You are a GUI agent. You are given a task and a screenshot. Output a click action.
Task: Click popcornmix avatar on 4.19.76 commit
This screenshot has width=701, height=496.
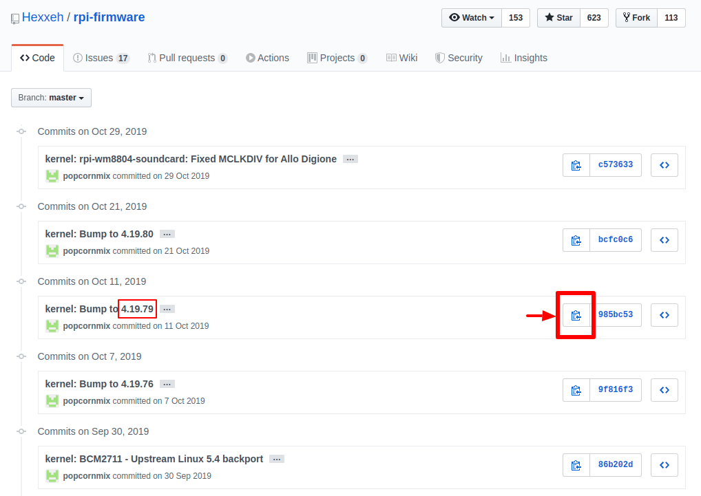[52, 400]
